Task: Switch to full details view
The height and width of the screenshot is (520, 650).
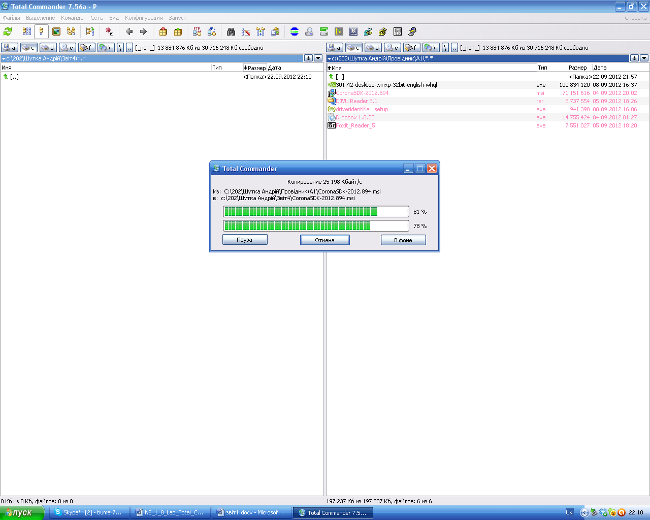Action: click(x=42, y=31)
